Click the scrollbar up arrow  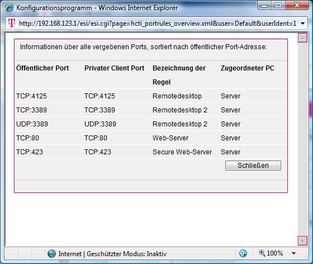point(302,37)
